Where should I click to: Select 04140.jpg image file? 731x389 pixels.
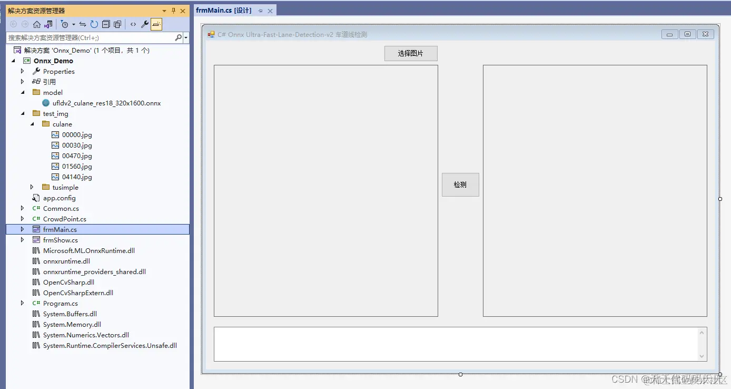click(77, 177)
